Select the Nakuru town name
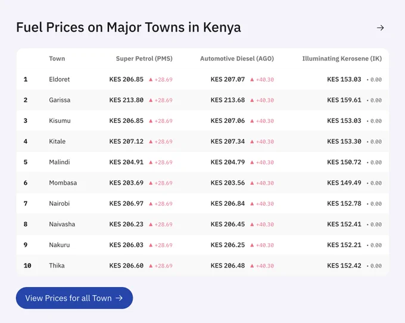This screenshot has height=323, width=405. [x=60, y=245]
